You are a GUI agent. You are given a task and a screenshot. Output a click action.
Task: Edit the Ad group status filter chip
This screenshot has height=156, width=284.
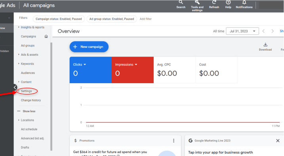point(112,19)
